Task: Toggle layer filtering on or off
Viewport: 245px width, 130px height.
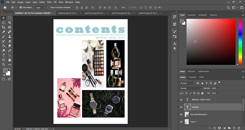Action: [219, 82]
